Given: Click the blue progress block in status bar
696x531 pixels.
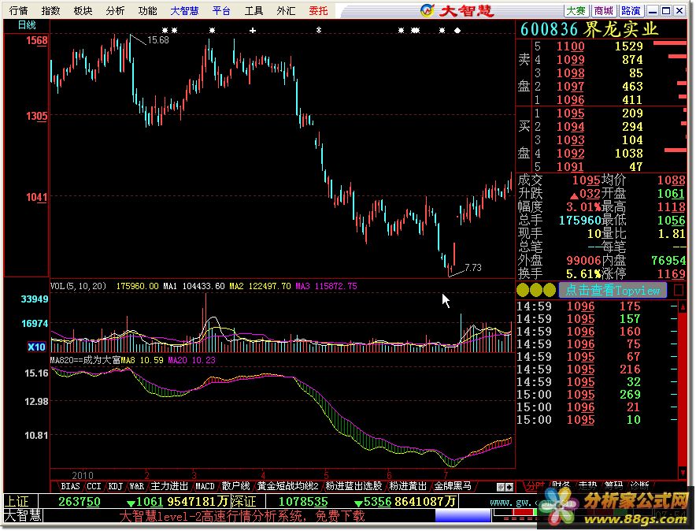Looking at the screenshot, I should (x=462, y=516).
